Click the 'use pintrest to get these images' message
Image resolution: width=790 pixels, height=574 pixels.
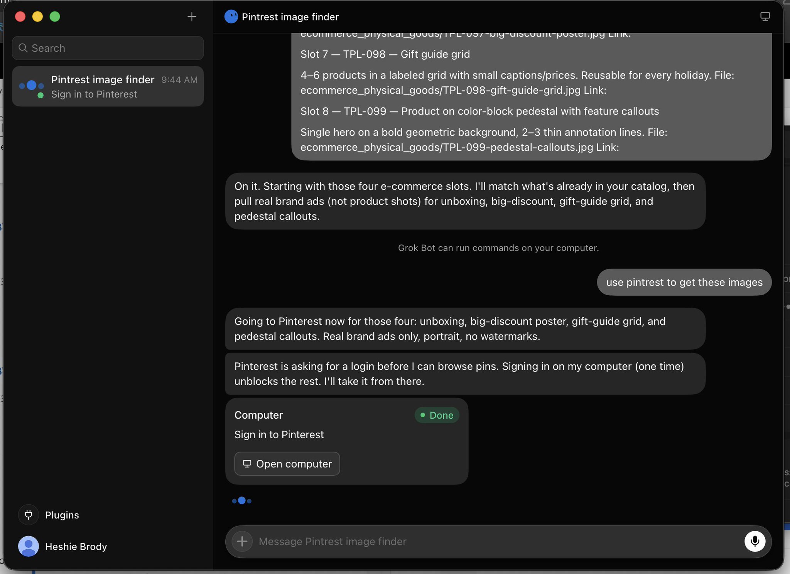(x=684, y=282)
